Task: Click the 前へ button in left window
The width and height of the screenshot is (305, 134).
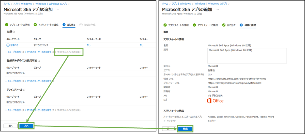Action: tap(11, 126)
